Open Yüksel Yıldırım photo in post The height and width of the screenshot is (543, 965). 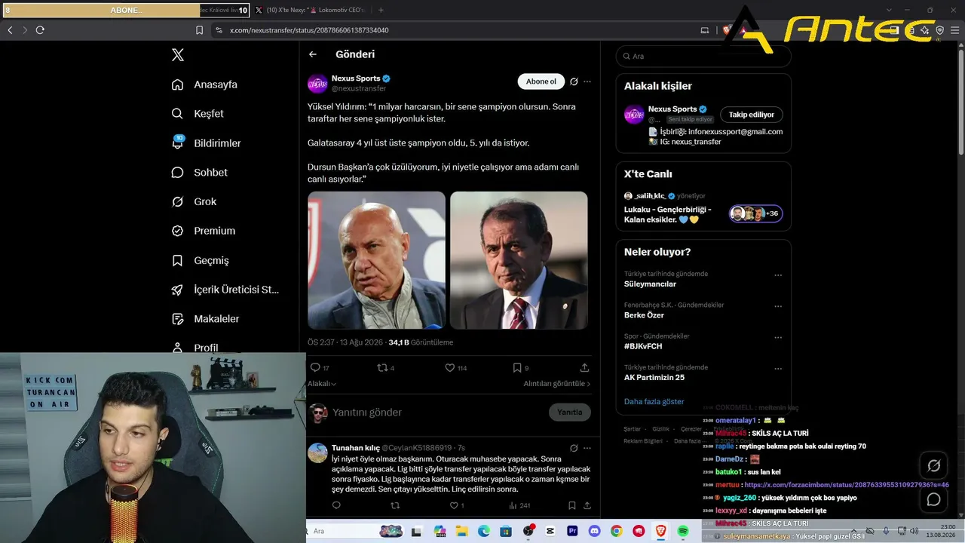click(376, 260)
